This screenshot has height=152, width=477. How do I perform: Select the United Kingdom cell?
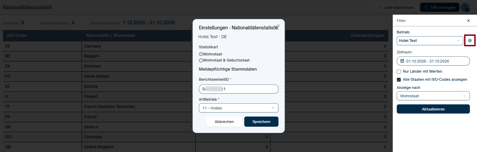coord(138,147)
